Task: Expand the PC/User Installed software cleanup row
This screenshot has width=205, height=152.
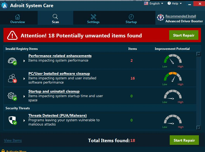Action: (24, 79)
